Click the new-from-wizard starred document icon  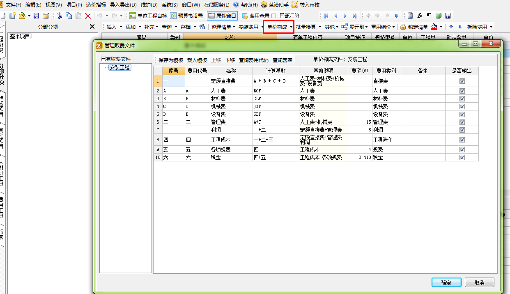tap(13, 16)
